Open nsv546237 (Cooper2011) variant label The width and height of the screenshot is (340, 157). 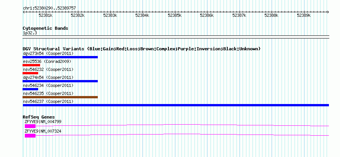(48, 101)
